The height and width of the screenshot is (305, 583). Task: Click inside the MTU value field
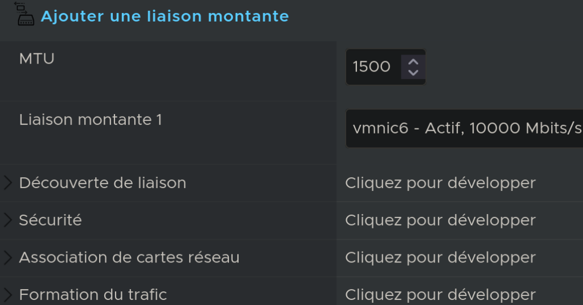pyautogui.click(x=372, y=67)
